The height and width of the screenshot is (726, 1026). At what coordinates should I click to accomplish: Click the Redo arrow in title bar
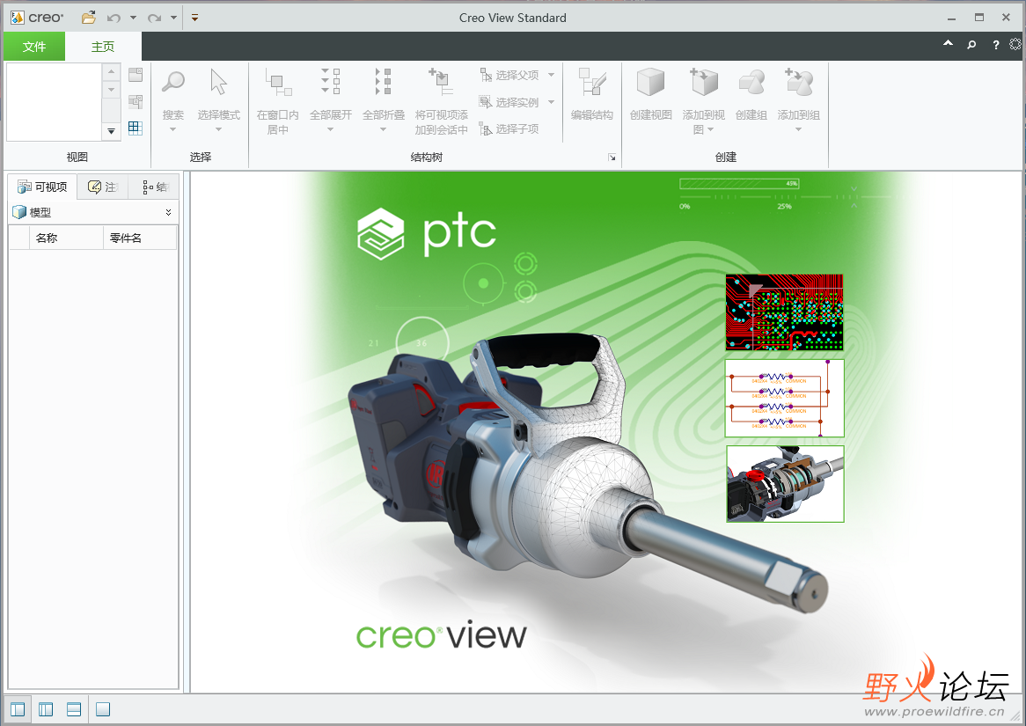click(154, 18)
